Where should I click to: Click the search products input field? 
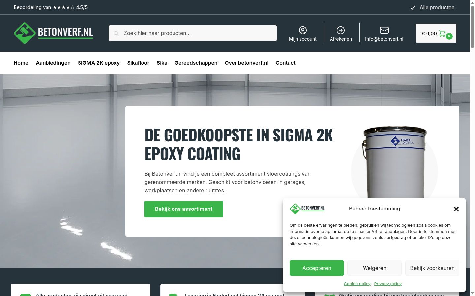[x=193, y=33]
